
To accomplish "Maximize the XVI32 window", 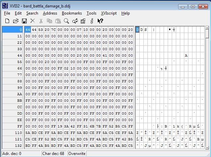I will tap(193, 6).
